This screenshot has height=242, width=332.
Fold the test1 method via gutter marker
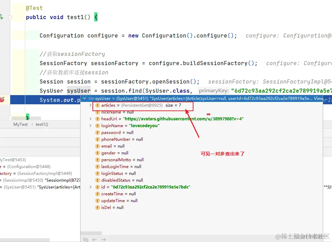point(10,17)
